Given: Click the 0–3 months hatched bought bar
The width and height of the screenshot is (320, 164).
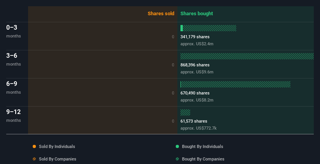Looking at the screenshot, I should tap(210, 28).
